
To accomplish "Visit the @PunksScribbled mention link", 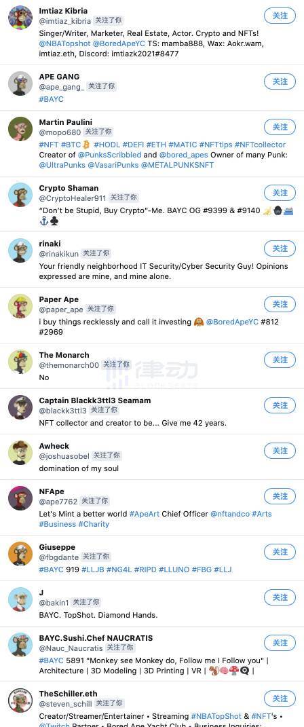I will (109, 155).
